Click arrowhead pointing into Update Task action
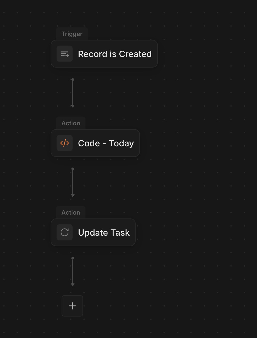The image size is (257, 338). pyautogui.click(x=73, y=195)
